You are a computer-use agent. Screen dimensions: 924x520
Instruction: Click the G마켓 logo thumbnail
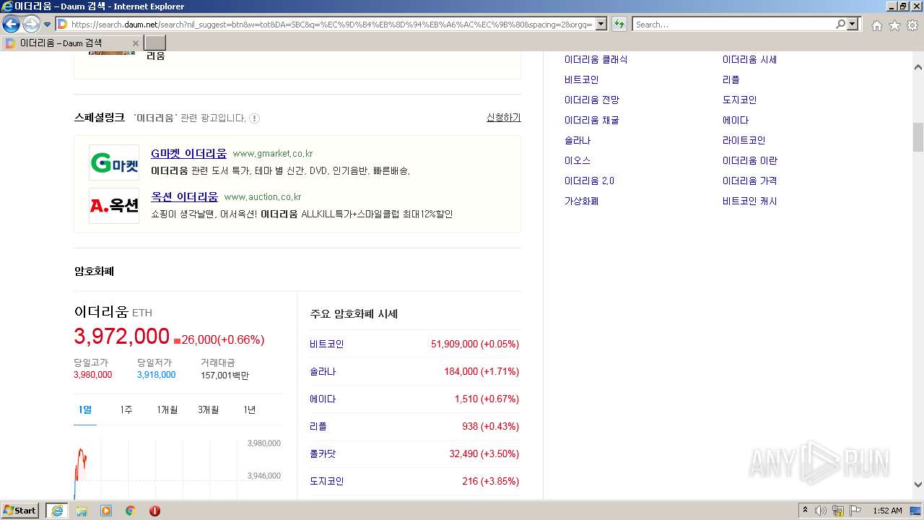[114, 163]
